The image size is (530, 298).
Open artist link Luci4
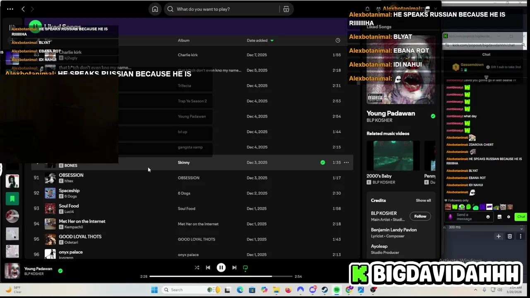click(69, 211)
